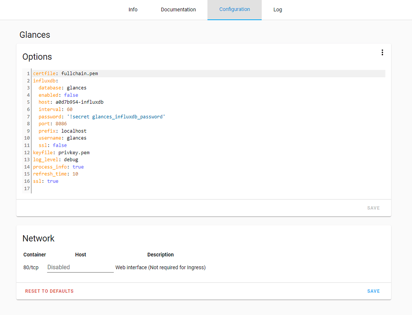Click the log_level debug value
Viewport: 412px width, 315px height.
70,159
